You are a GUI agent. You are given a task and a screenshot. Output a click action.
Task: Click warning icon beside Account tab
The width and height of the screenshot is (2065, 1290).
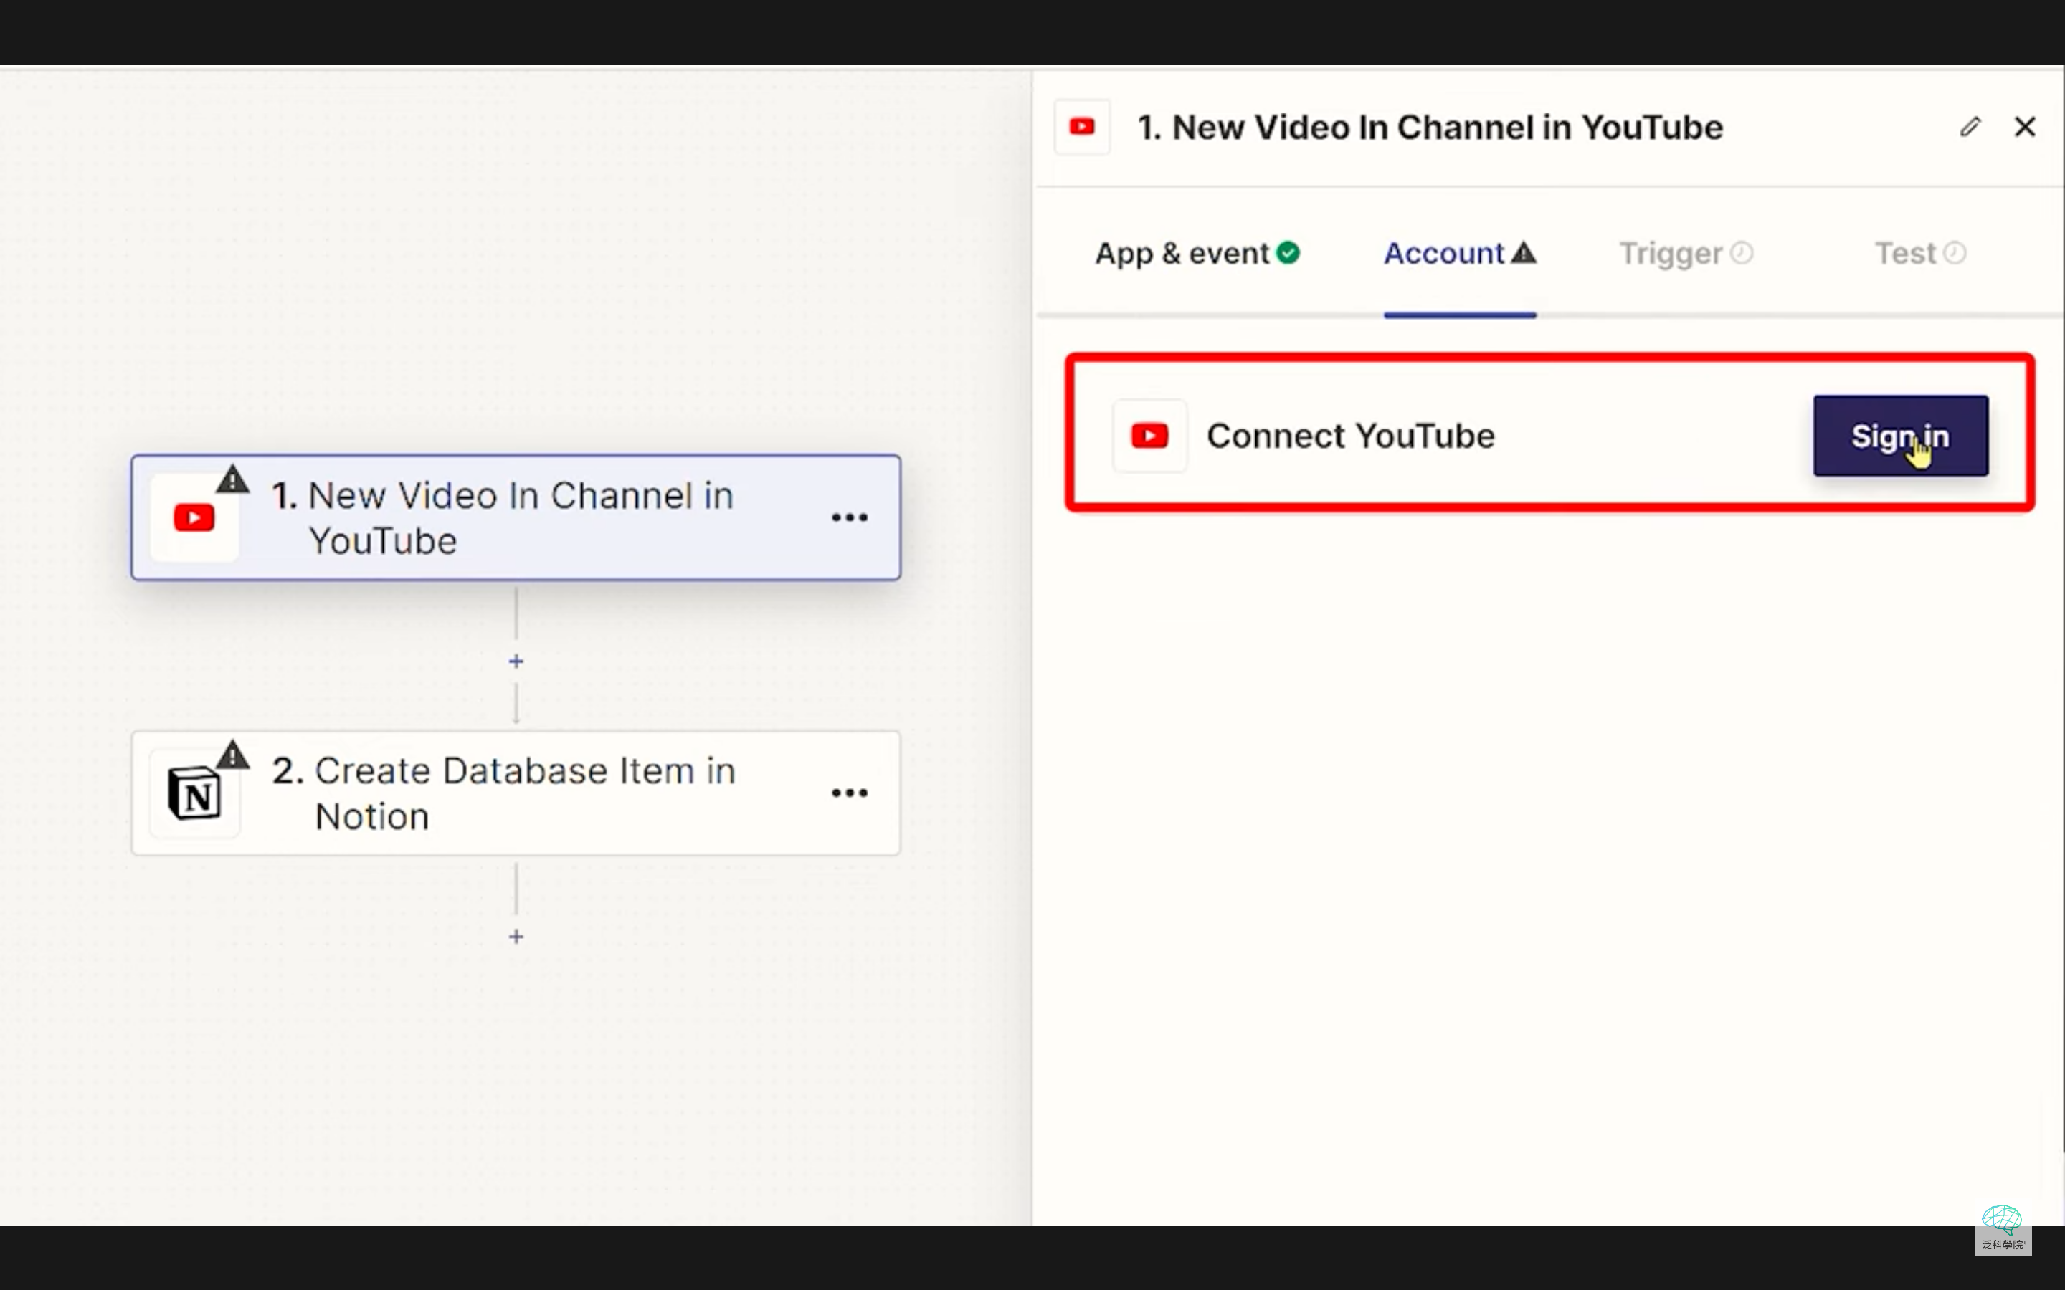coord(1523,252)
